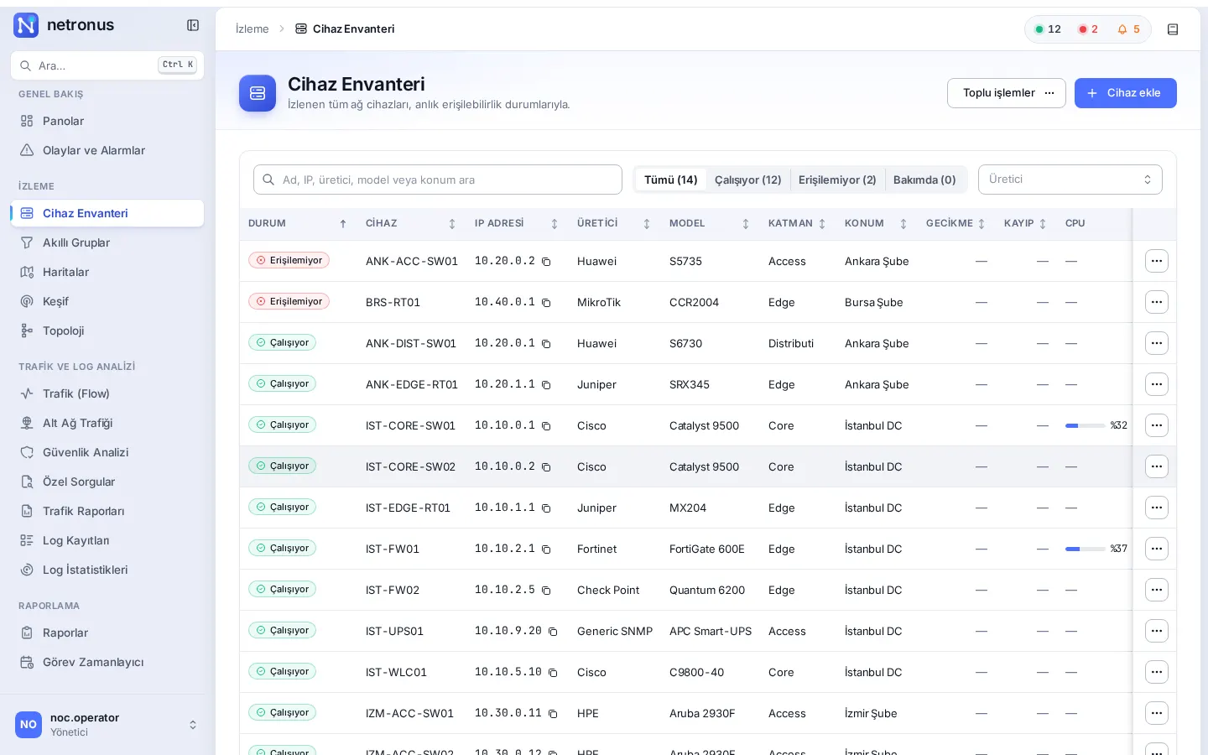Image resolution: width=1208 pixels, height=755 pixels.
Task: Focus the device search input field
Action: [438, 180]
